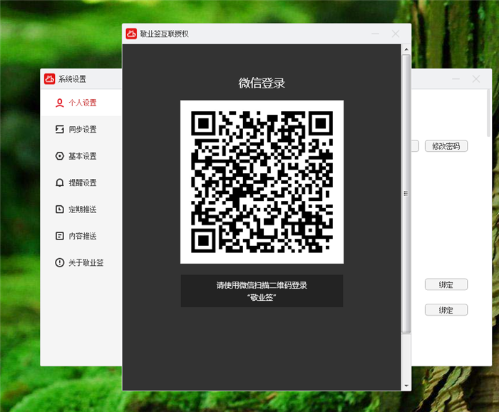Screen dimensions: 499x412
Task: Click the sync icon beside 同步设置
Action: 59,130
